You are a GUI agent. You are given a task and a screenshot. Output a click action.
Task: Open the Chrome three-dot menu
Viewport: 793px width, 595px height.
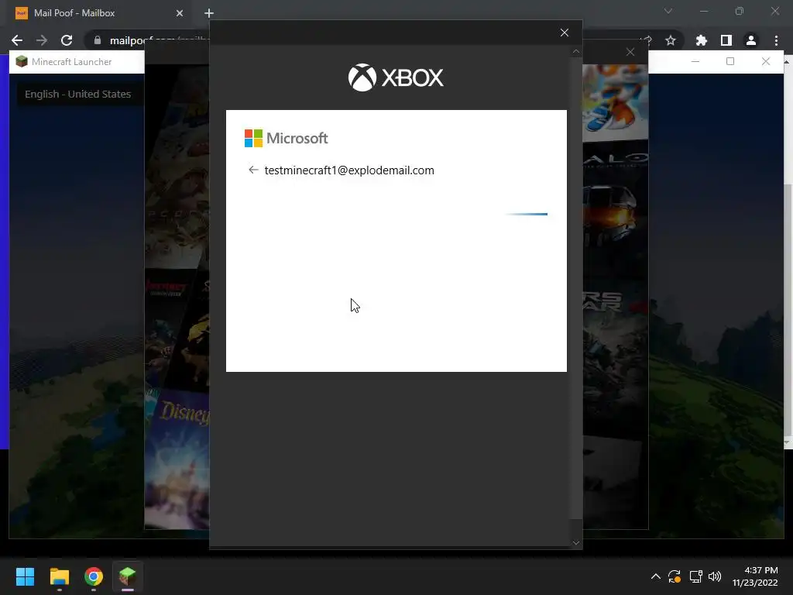[x=776, y=40]
